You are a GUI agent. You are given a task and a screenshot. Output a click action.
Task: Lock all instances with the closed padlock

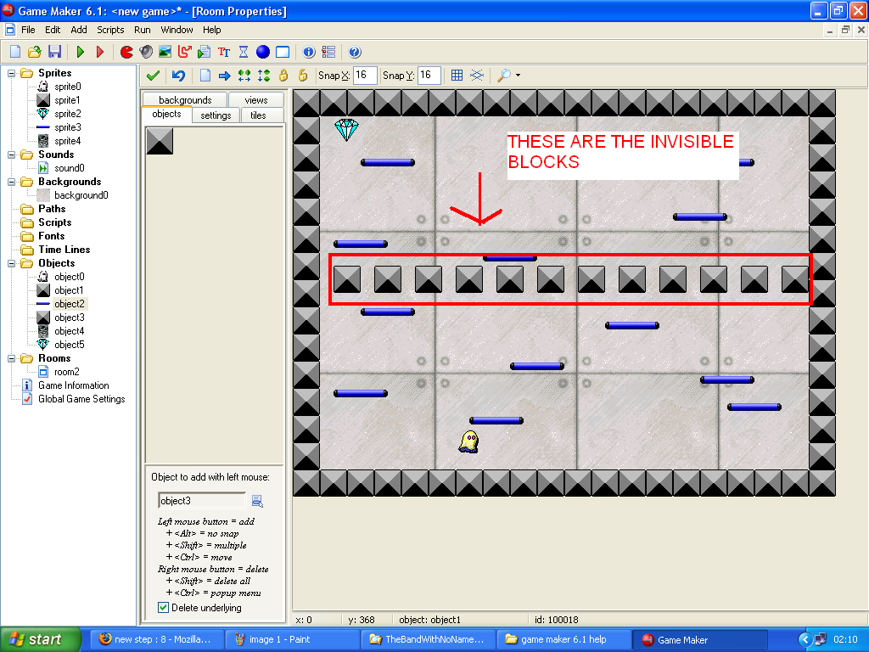click(283, 76)
